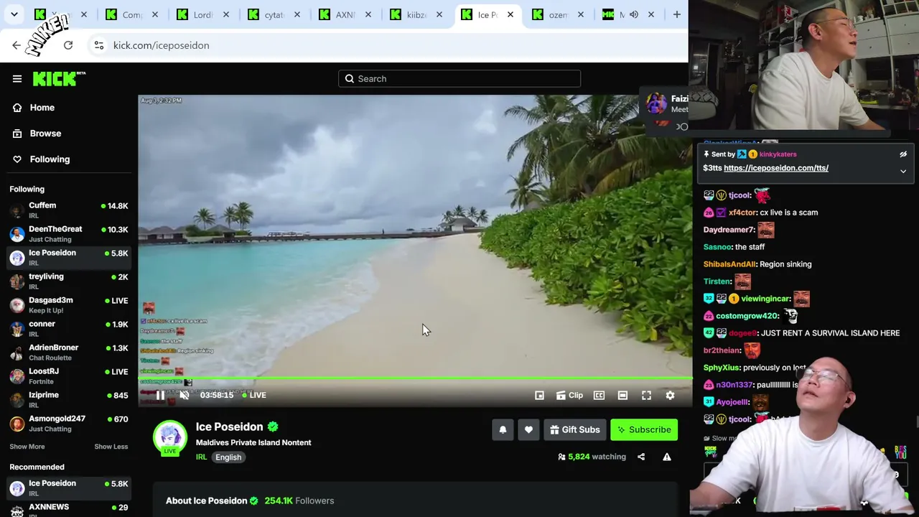Click the browser back arrow
This screenshot has width=919, height=517.
click(17, 45)
